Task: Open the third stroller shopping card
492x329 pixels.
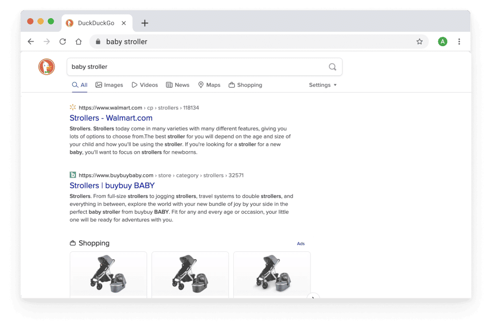Action: (272, 274)
